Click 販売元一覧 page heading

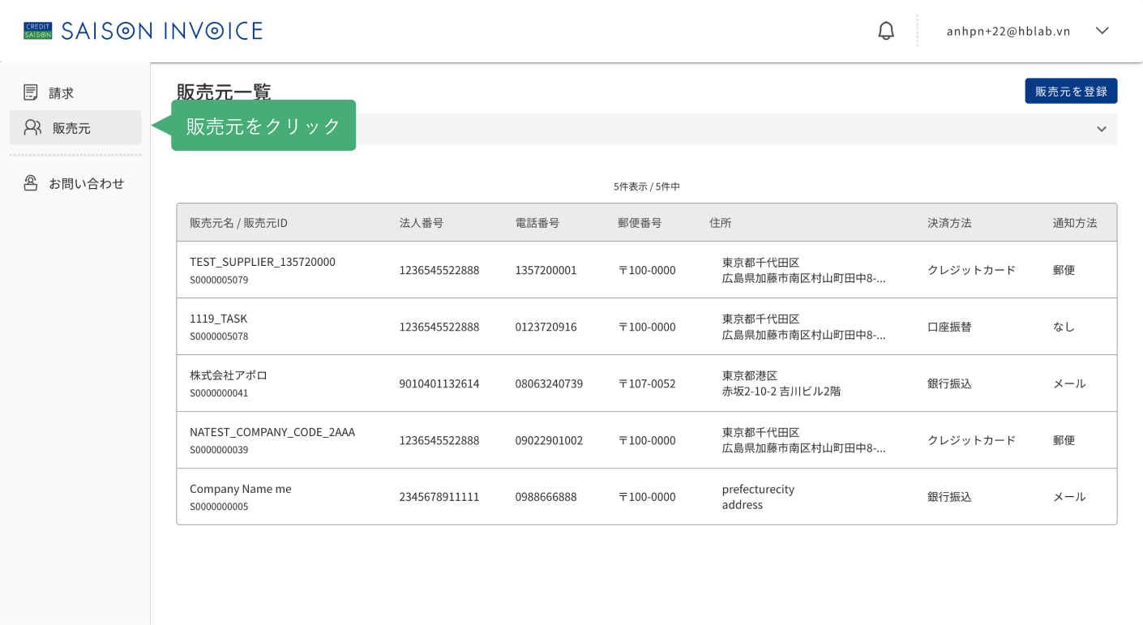tap(224, 92)
